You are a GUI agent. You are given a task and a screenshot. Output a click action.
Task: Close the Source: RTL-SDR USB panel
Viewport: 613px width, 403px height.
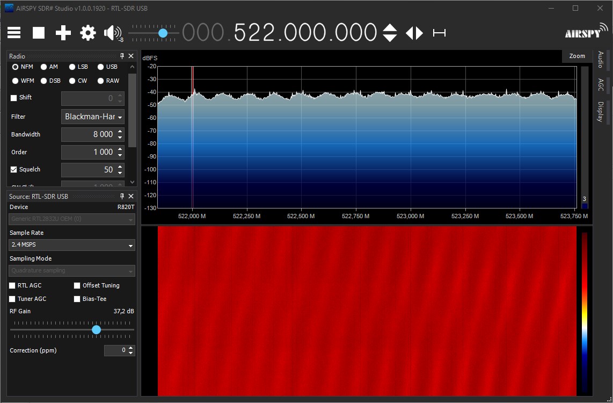point(131,197)
